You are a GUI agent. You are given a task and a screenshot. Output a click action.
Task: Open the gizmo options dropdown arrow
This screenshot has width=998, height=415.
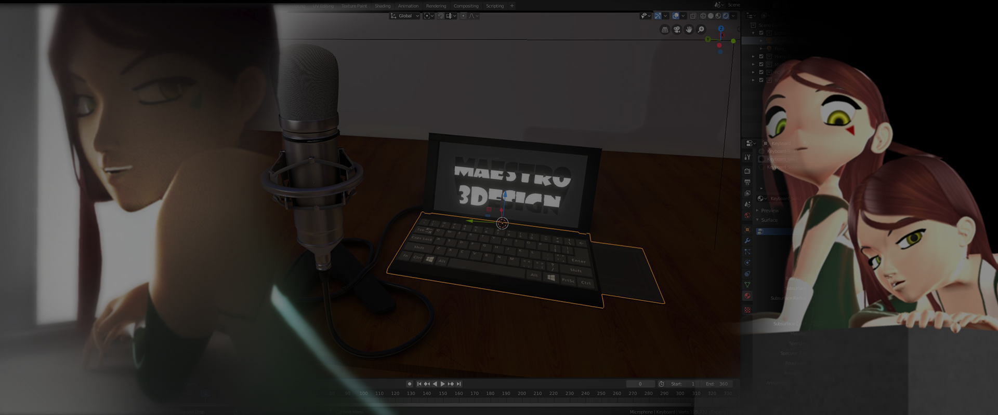665,16
